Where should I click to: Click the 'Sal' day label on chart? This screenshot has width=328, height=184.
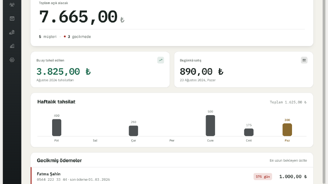pyautogui.click(x=95, y=140)
